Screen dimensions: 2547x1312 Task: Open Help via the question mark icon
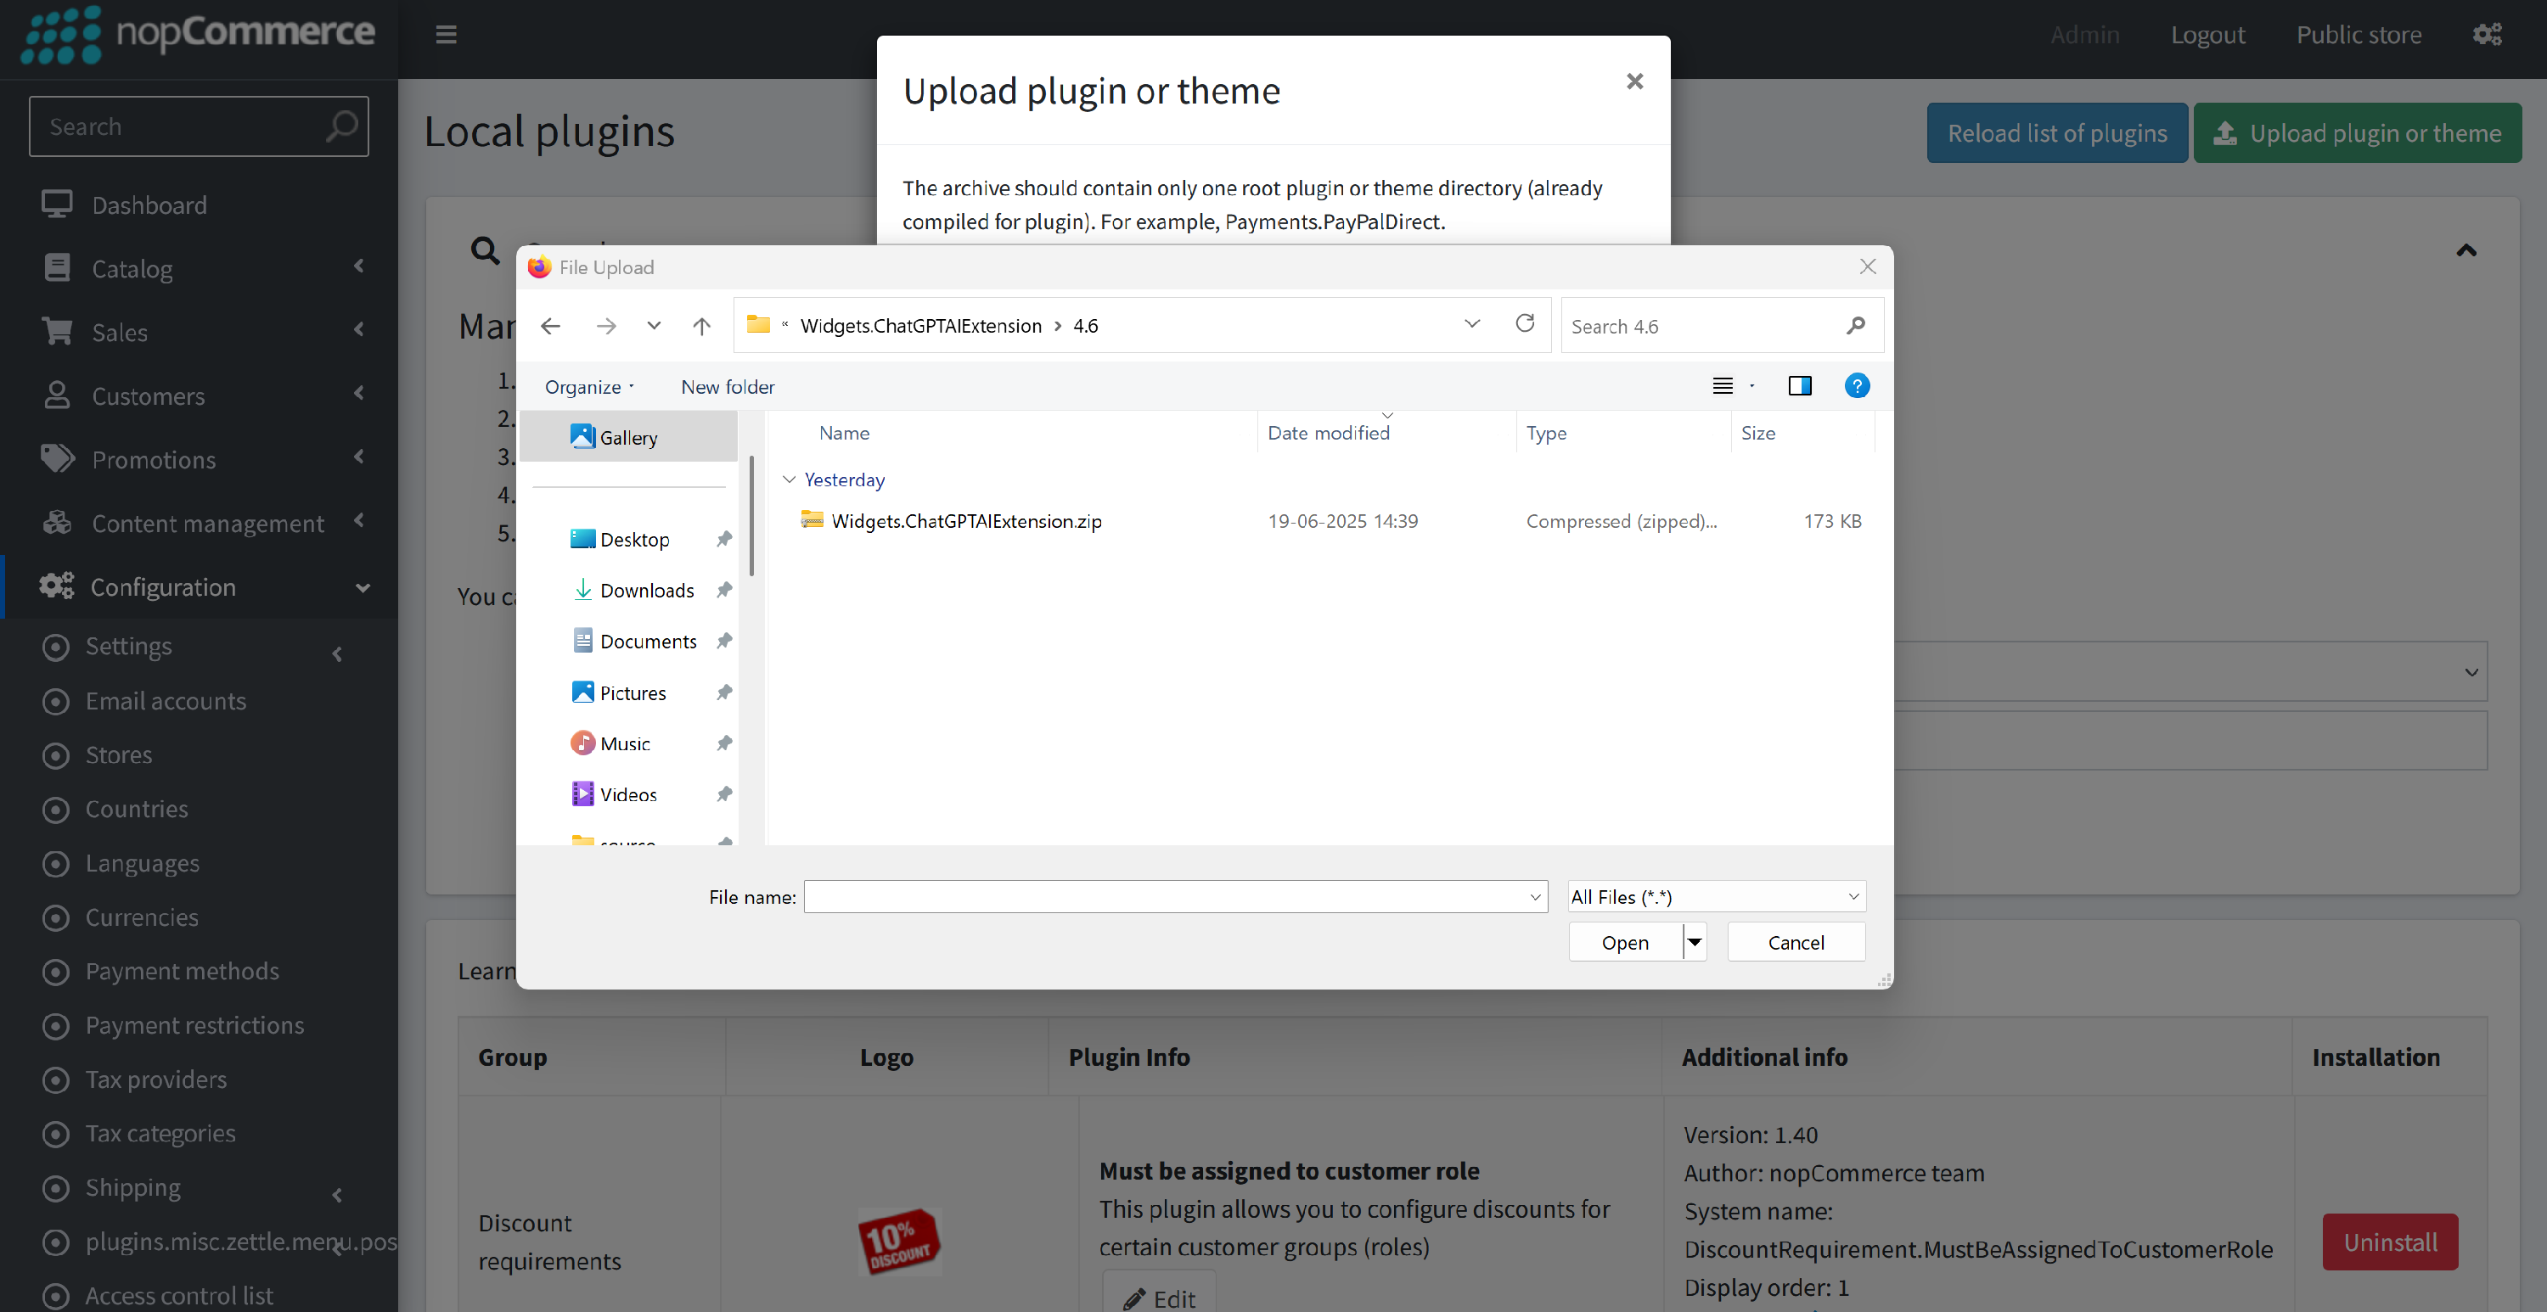1857,385
